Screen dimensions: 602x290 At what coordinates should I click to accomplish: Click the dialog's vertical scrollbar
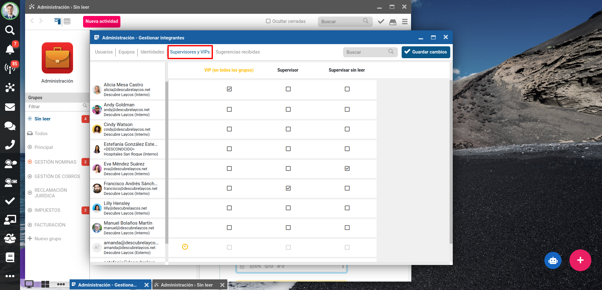click(451, 162)
